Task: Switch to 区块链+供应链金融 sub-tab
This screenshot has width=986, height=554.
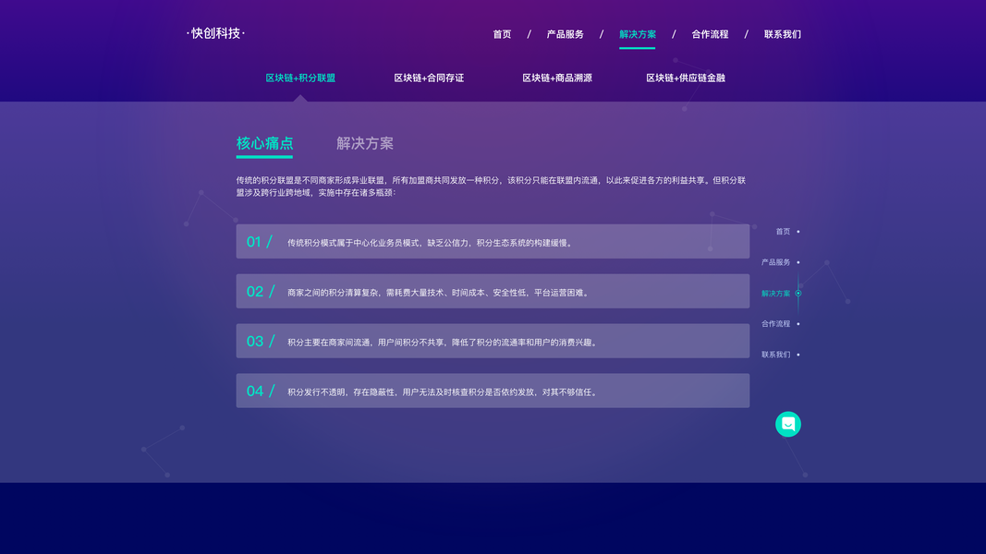Action: coord(686,78)
